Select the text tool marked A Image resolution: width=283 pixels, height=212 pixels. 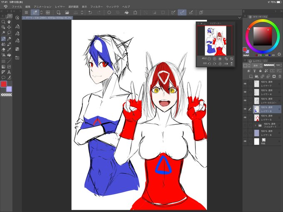point(9,72)
